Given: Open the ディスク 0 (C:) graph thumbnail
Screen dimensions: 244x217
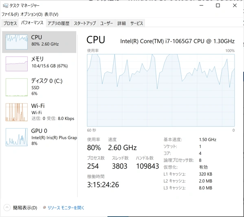Looking at the screenshot, I should 17,87.
